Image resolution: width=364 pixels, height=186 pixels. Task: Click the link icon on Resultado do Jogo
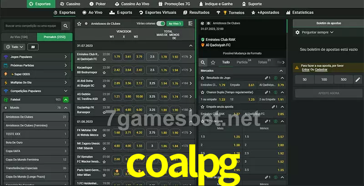pyautogui.click(x=267, y=78)
